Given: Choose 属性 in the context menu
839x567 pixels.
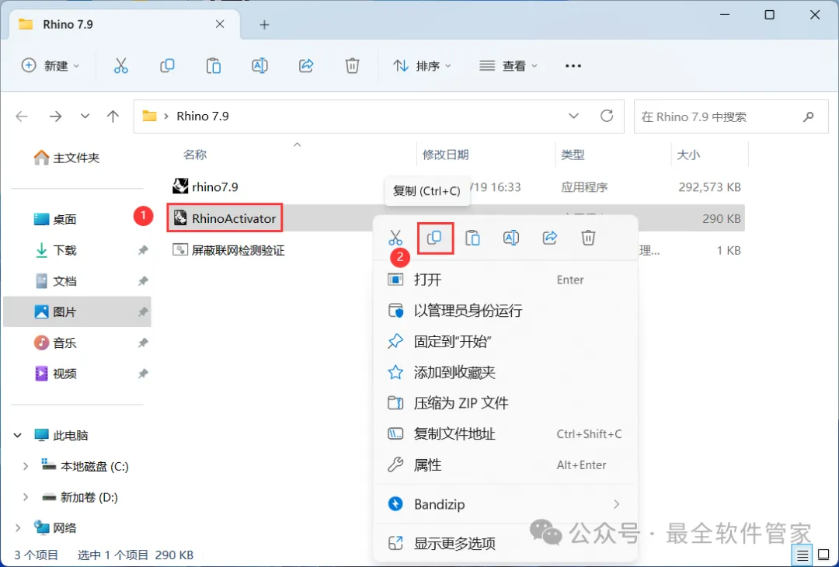Looking at the screenshot, I should 505,464.
